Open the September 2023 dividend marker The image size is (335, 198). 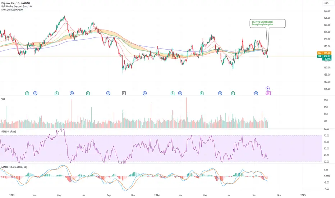(108, 93)
